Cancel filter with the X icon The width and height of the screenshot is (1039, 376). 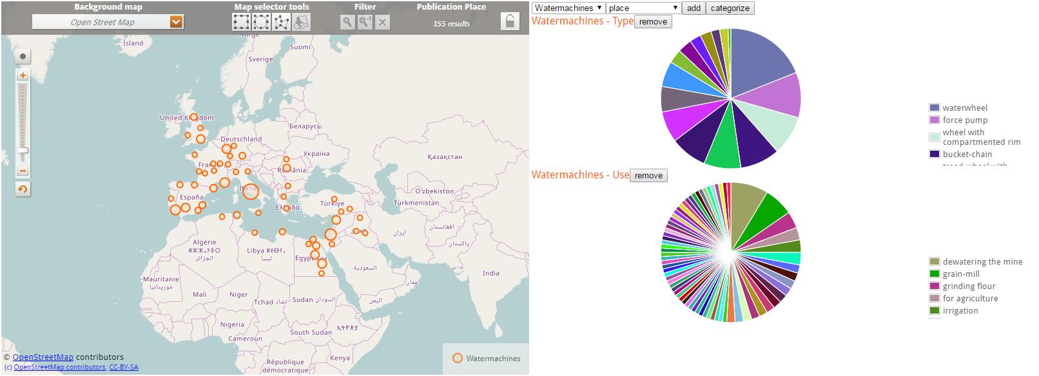tap(382, 22)
